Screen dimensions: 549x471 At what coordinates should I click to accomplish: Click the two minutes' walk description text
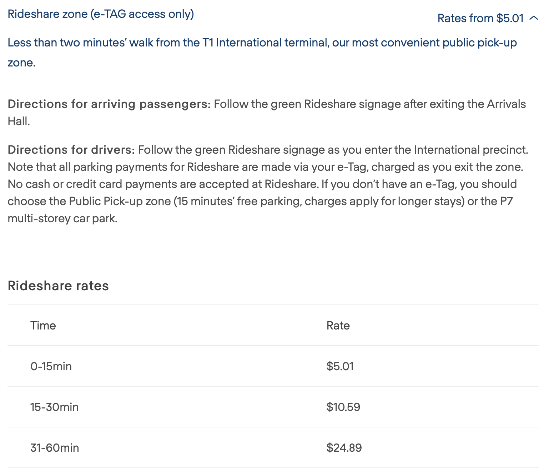click(262, 53)
